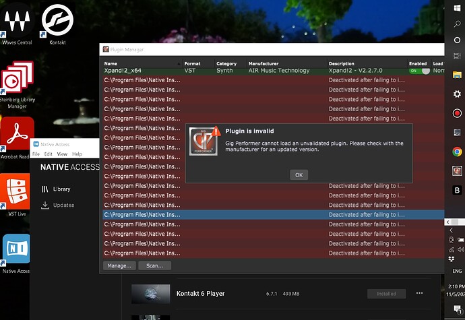Show hidden tray icons chevron
The image size is (465, 320).
(451, 230)
